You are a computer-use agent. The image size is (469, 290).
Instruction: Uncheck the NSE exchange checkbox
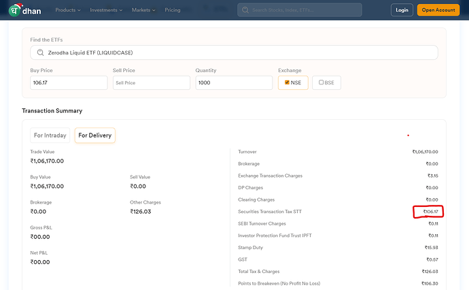[287, 82]
